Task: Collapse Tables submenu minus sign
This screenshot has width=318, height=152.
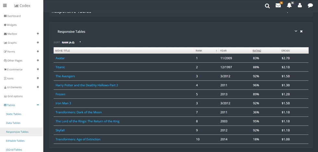Action: [38, 105]
